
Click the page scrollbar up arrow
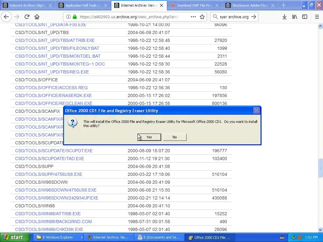(x=320, y=26)
